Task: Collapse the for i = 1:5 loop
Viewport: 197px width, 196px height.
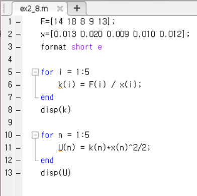Action: (35, 72)
